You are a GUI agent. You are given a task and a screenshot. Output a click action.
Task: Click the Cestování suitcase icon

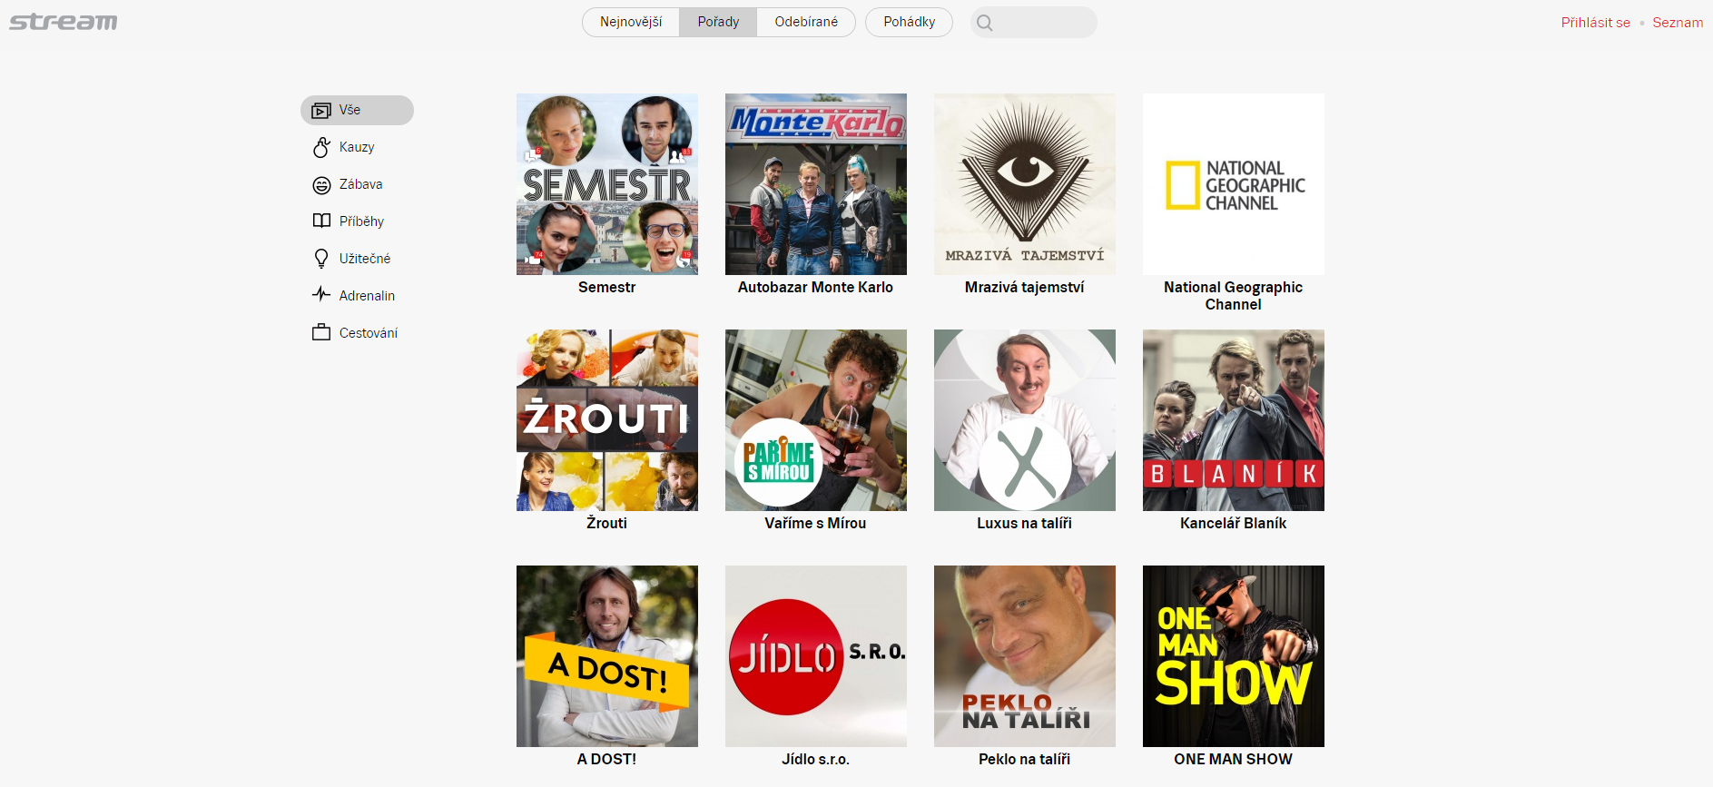pos(321,332)
